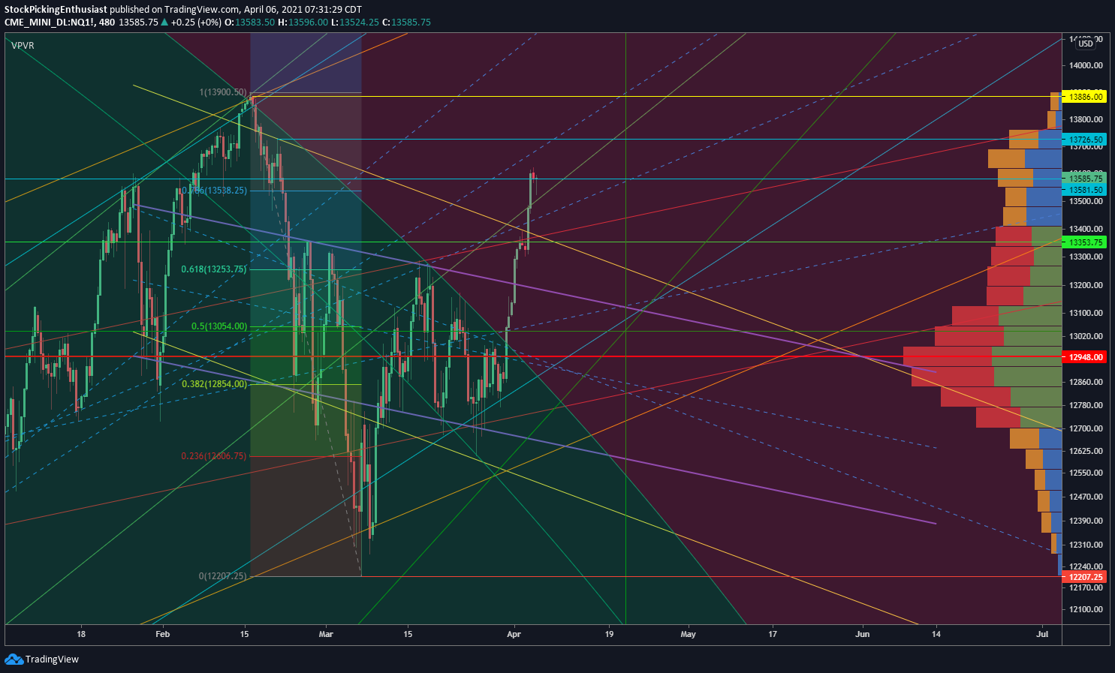Click the +0.25 (+0%) change value

(x=196, y=23)
